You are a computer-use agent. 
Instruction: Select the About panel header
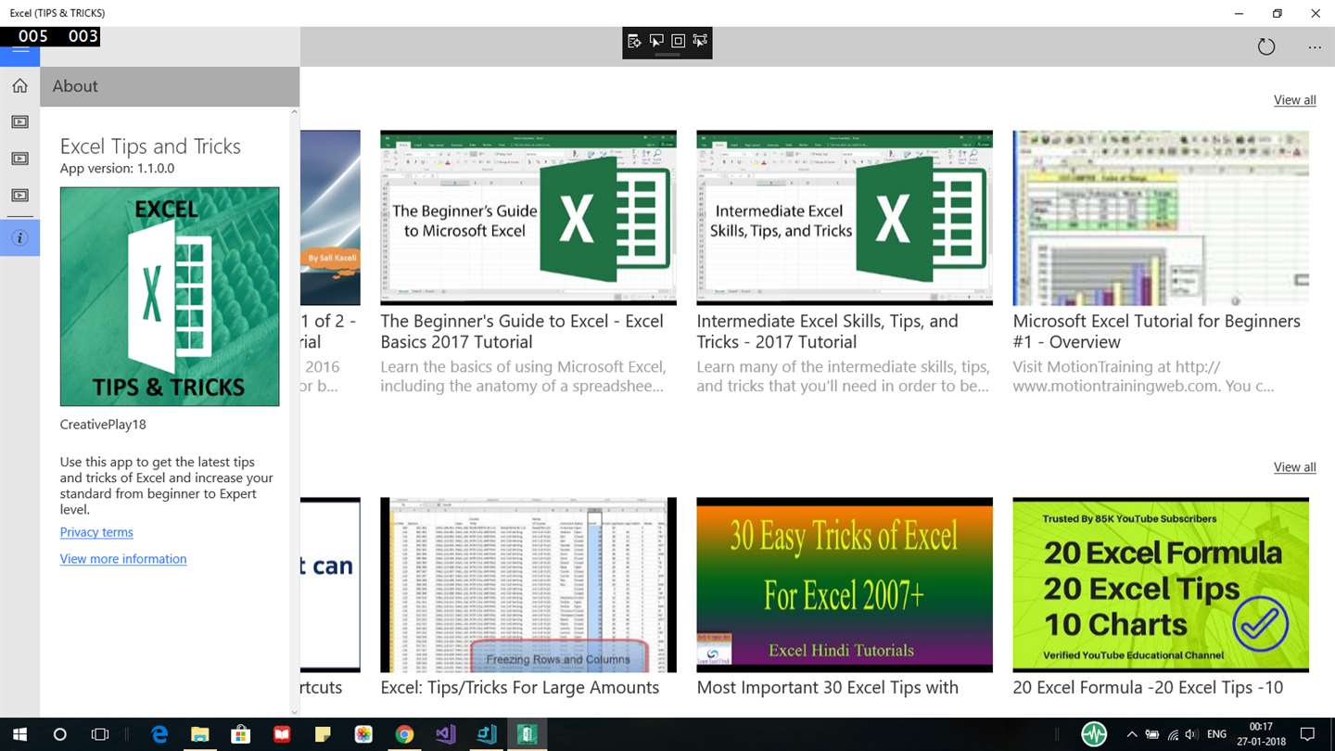pyautogui.click(x=170, y=86)
